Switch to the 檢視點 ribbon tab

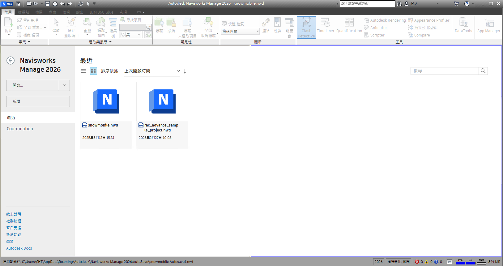point(23,12)
